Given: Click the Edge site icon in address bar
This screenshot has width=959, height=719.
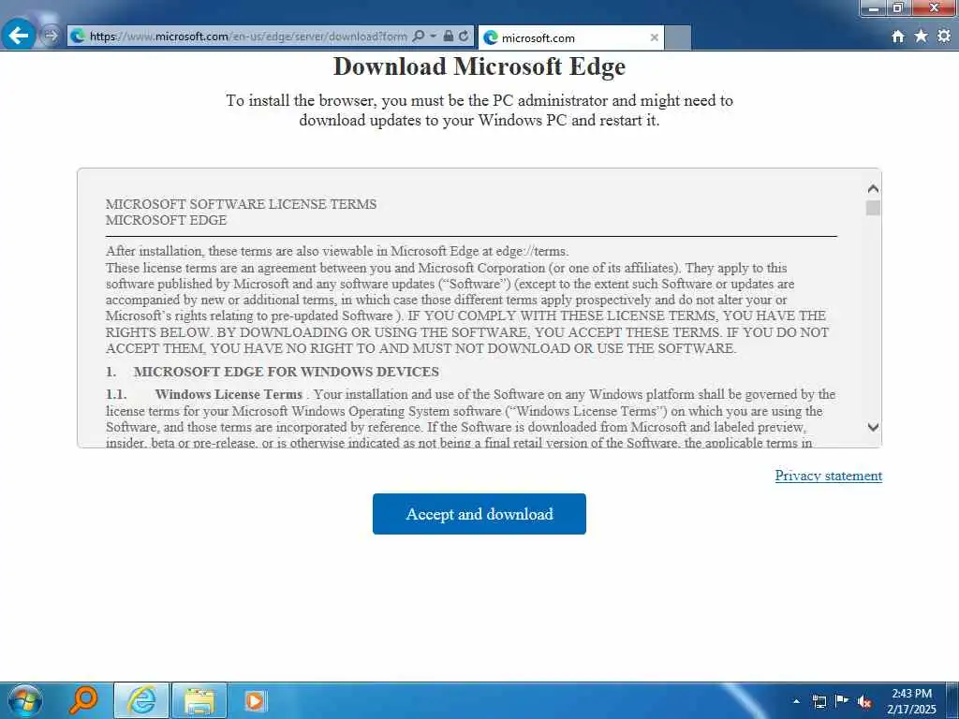Looking at the screenshot, I should click(x=78, y=37).
